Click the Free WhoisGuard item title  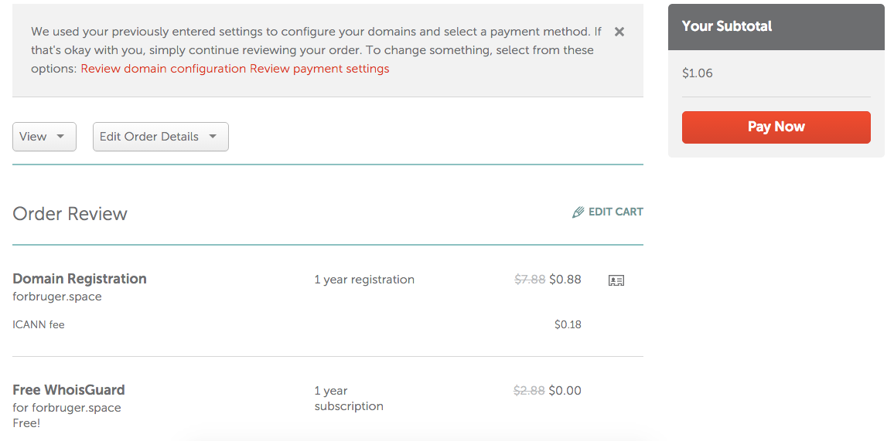pyautogui.click(x=68, y=390)
